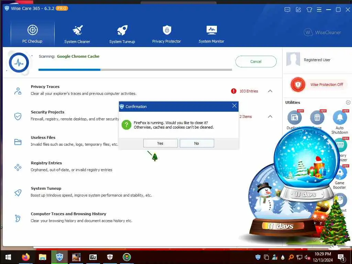Click the Wise Care 365 taskbar button
352x264 pixels.
coord(59,257)
